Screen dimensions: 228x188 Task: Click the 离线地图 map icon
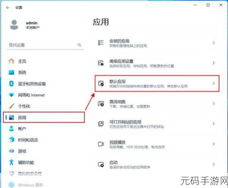(101, 104)
